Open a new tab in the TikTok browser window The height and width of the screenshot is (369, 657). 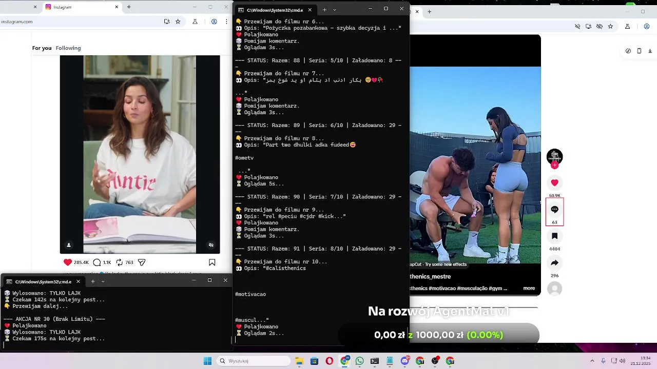coord(430,11)
